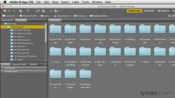Click the Computer icon in the path bar

click(x=4, y=16)
